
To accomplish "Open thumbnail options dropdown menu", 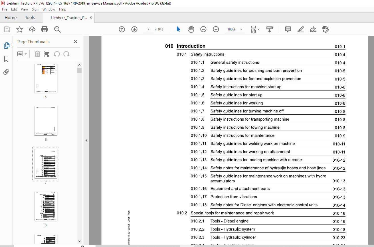I will (22, 54).
